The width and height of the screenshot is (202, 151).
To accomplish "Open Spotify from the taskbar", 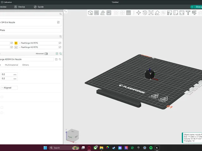I will pos(151,148).
